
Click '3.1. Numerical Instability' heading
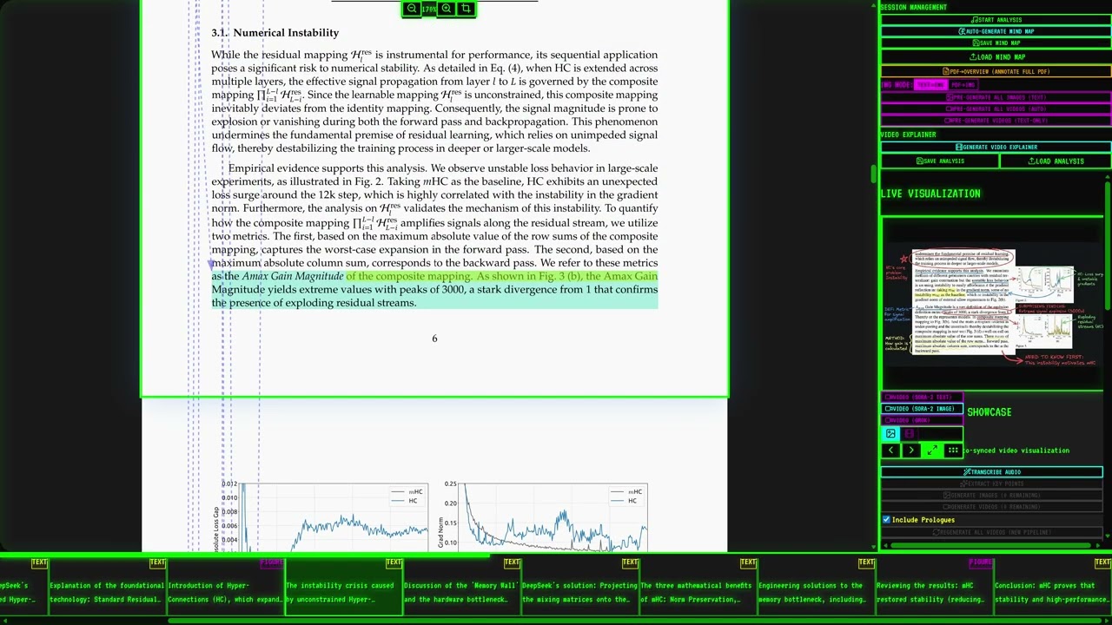(x=275, y=33)
